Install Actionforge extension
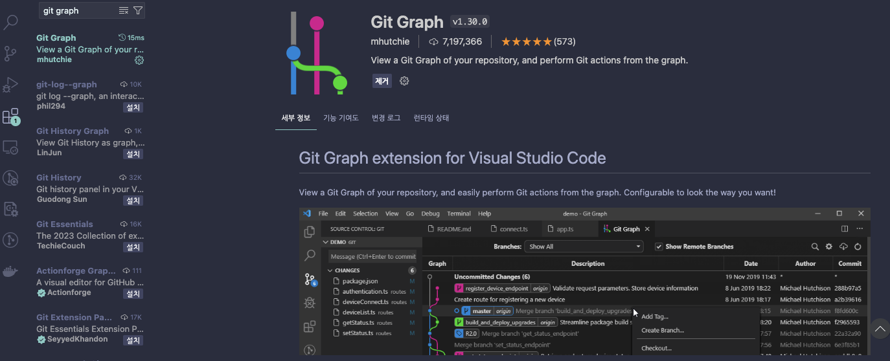Image resolution: width=890 pixels, height=361 pixels. [x=133, y=294]
